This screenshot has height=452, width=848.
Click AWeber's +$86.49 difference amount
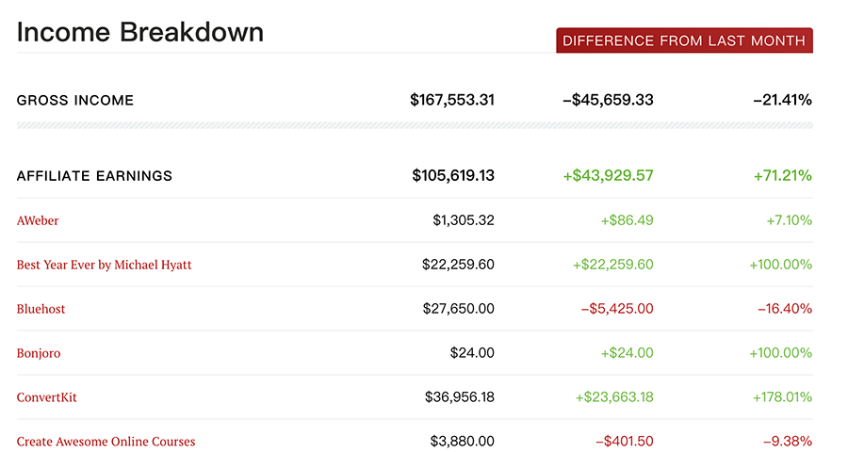click(627, 220)
